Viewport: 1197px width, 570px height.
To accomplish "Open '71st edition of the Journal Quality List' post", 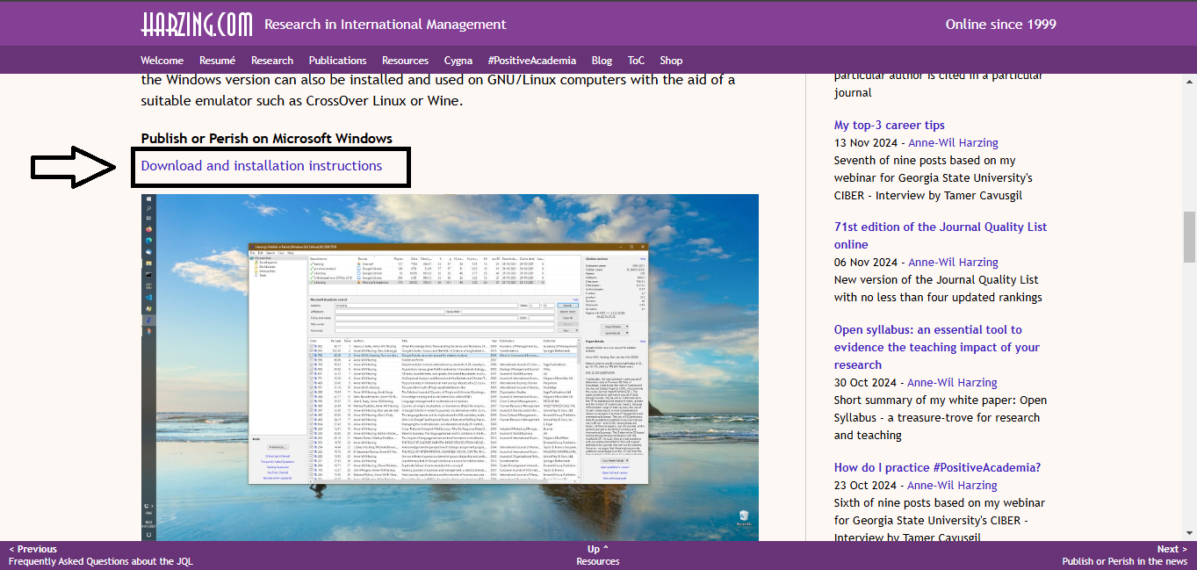I will coord(941,235).
